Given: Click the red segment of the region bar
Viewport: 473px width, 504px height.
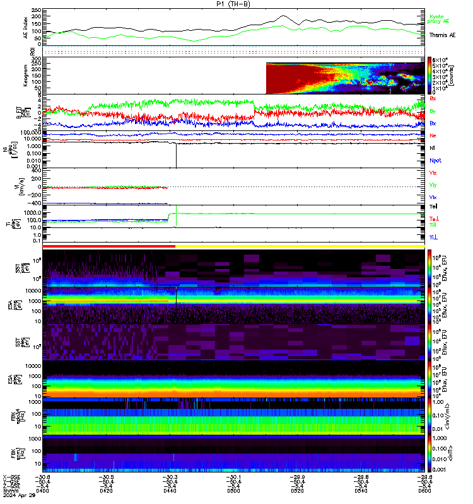Looking at the screenshot, I should pyautogui.click(x=108, y=246).
